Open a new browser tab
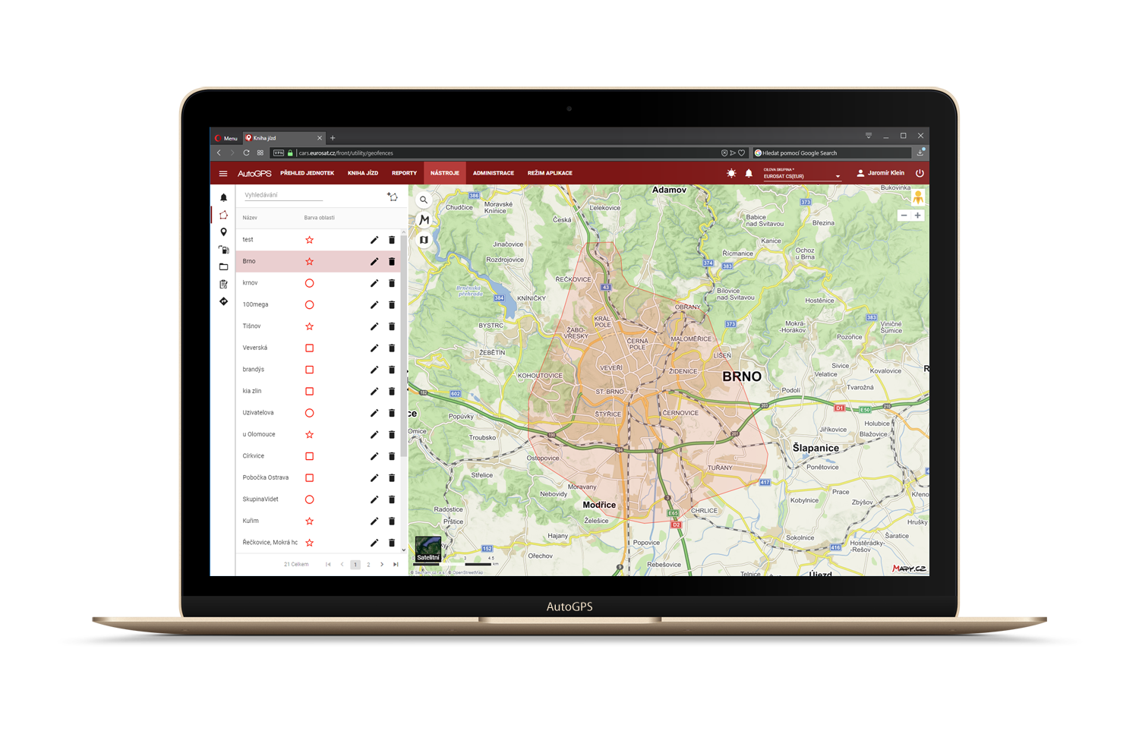 click(333, 138)
